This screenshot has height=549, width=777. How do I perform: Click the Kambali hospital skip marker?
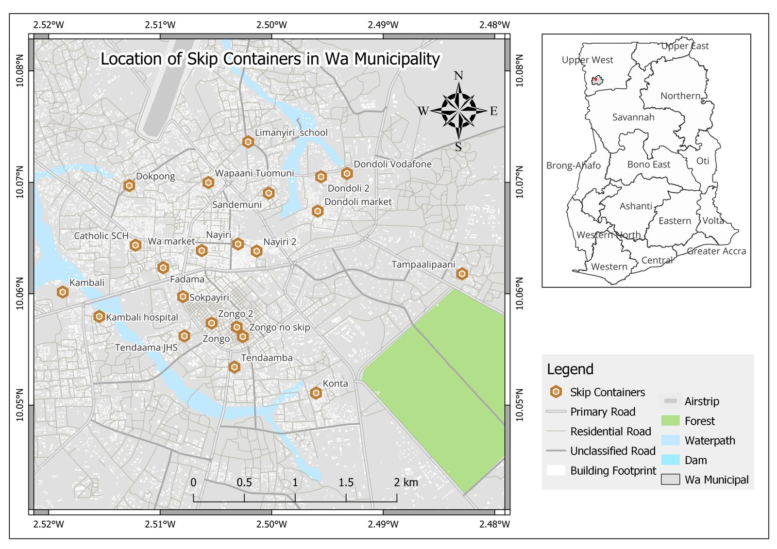tap(99, 316)
